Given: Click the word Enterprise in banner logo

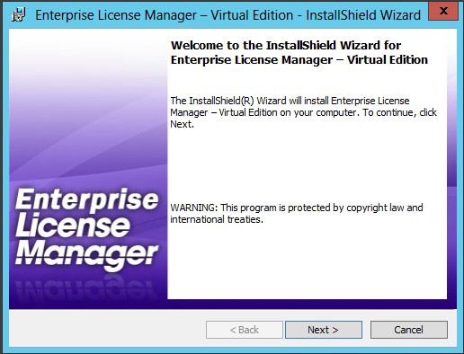Looking at the screenshot, I should pos(87,199).
